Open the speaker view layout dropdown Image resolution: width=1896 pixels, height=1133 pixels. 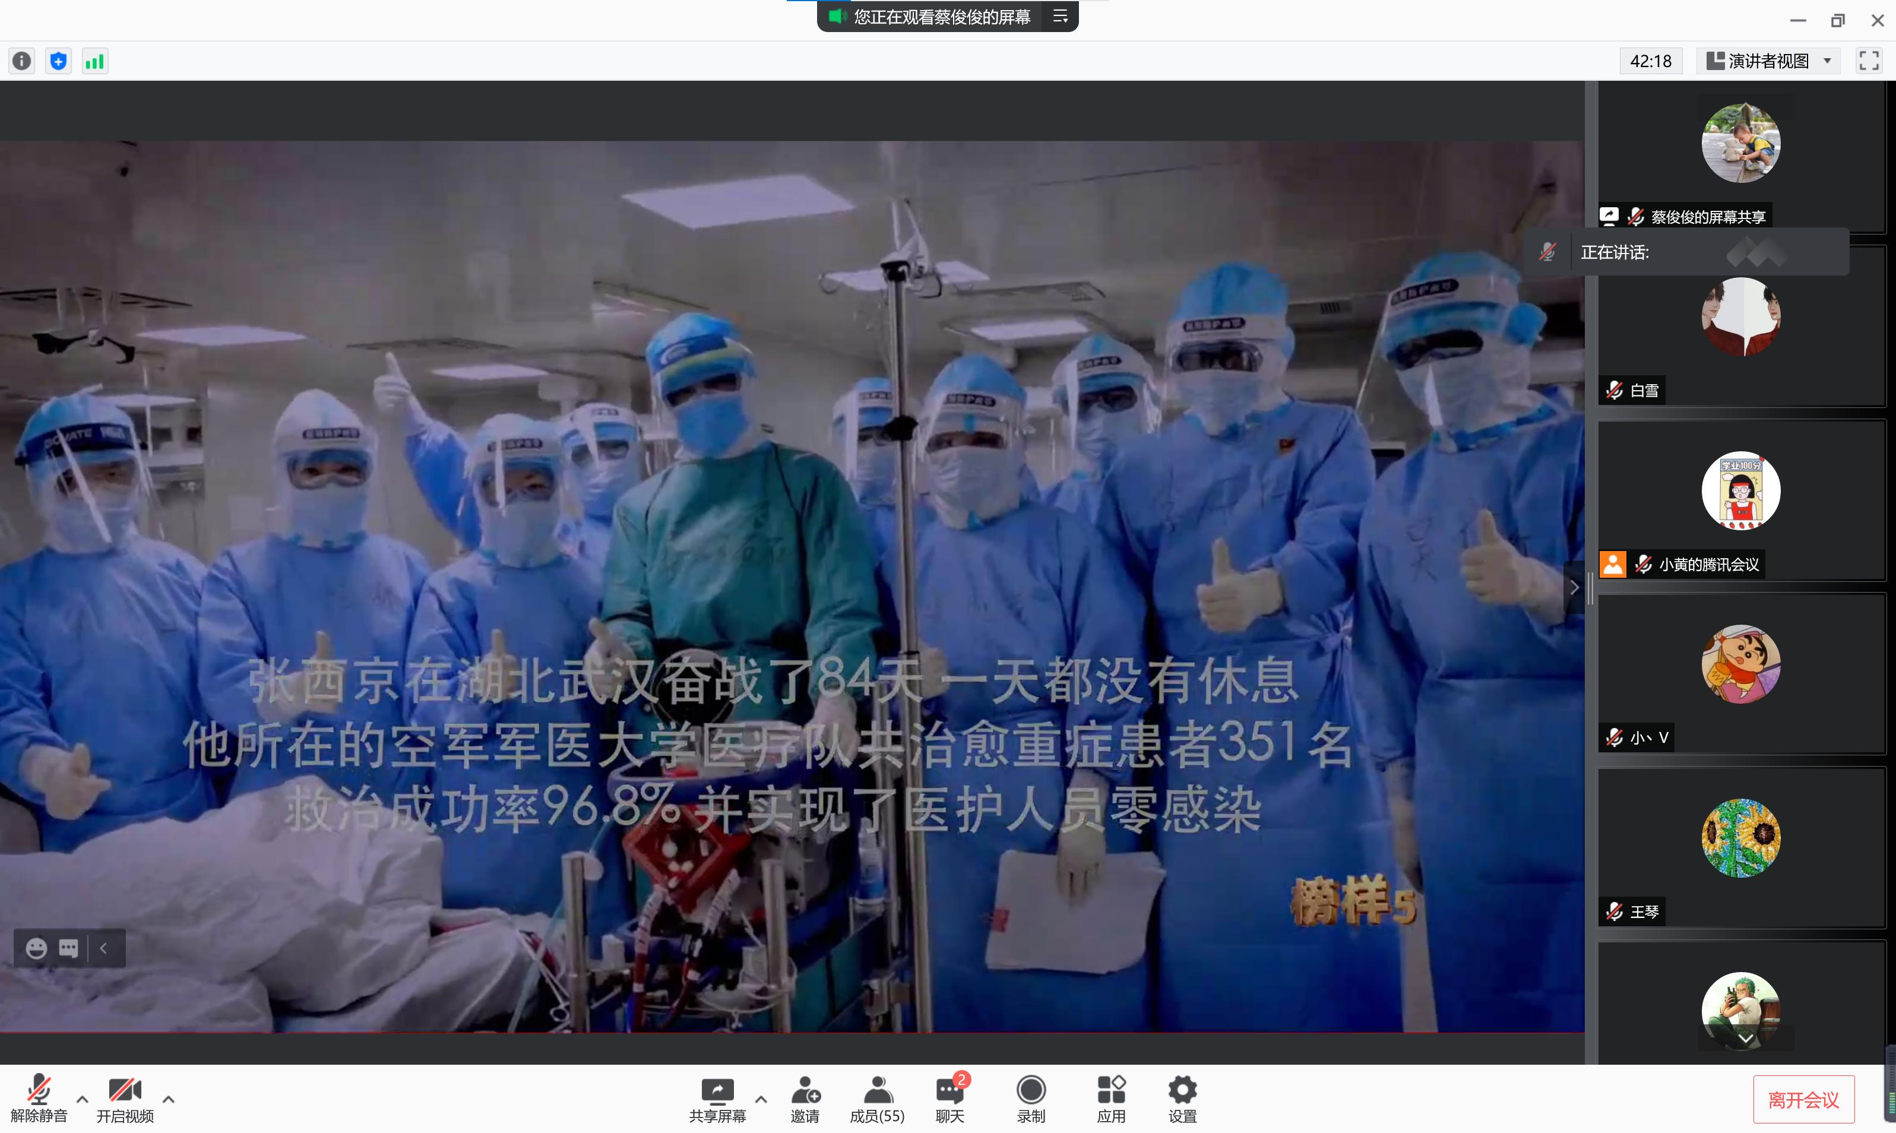click(1768, 61)
